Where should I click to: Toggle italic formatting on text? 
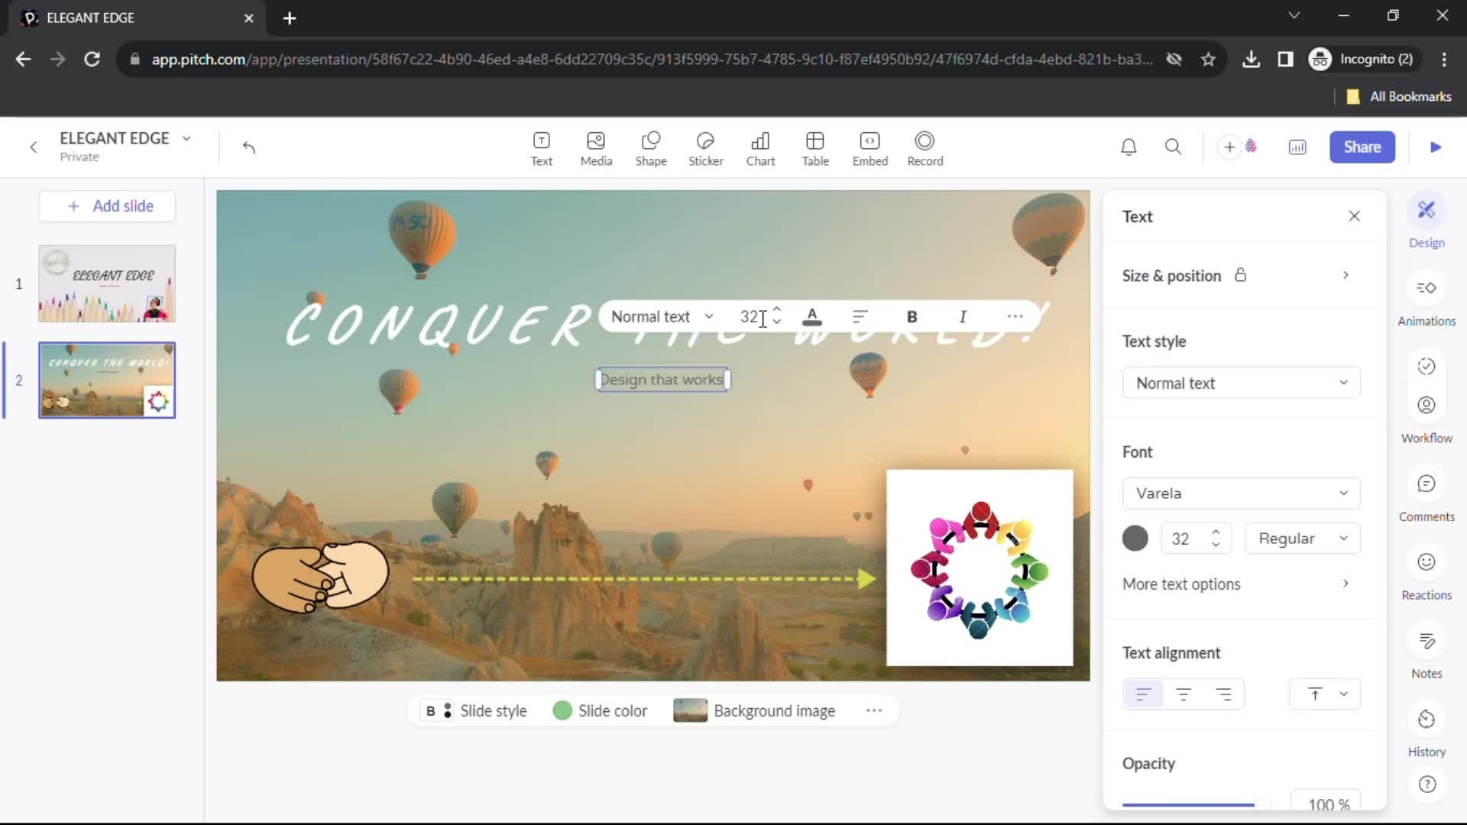[x=962, y=316]
